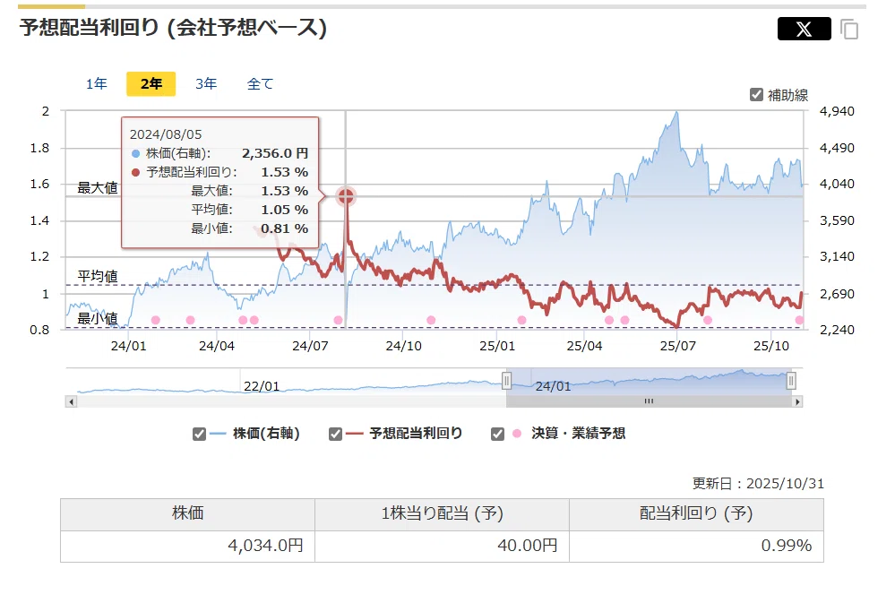Screen dimensions: 895x603
Task: Toggle the 株価(右軸) legend checkbox
Action: [199, 434]
